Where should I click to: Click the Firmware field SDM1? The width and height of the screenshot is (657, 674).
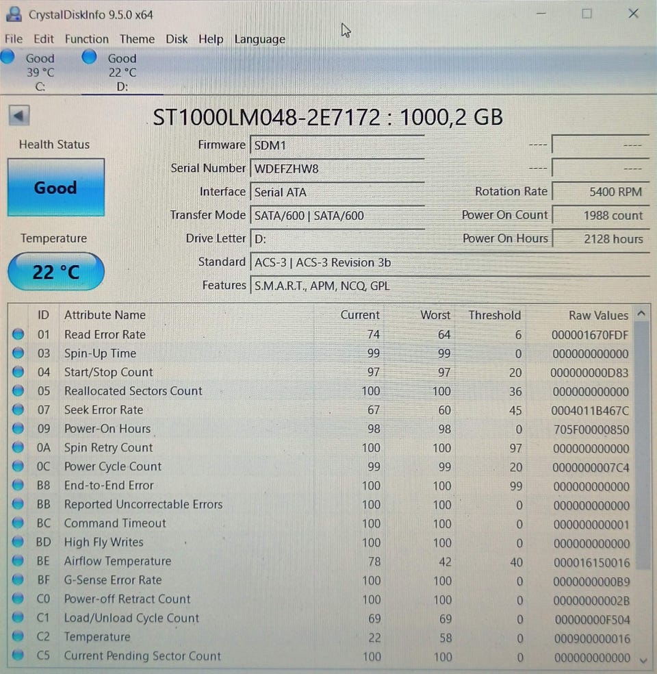coord(337,145)
